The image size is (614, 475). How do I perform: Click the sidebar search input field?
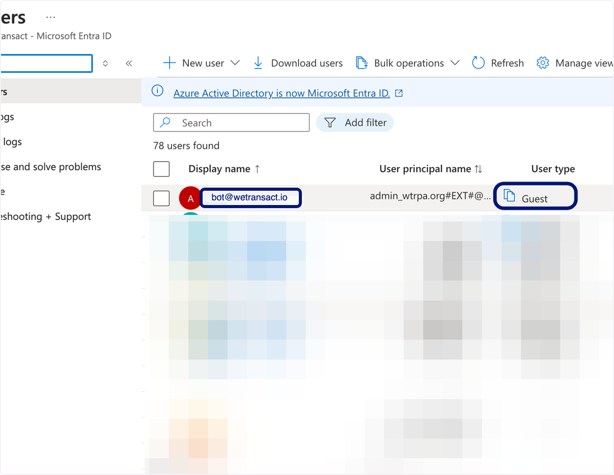pos(46,63)
